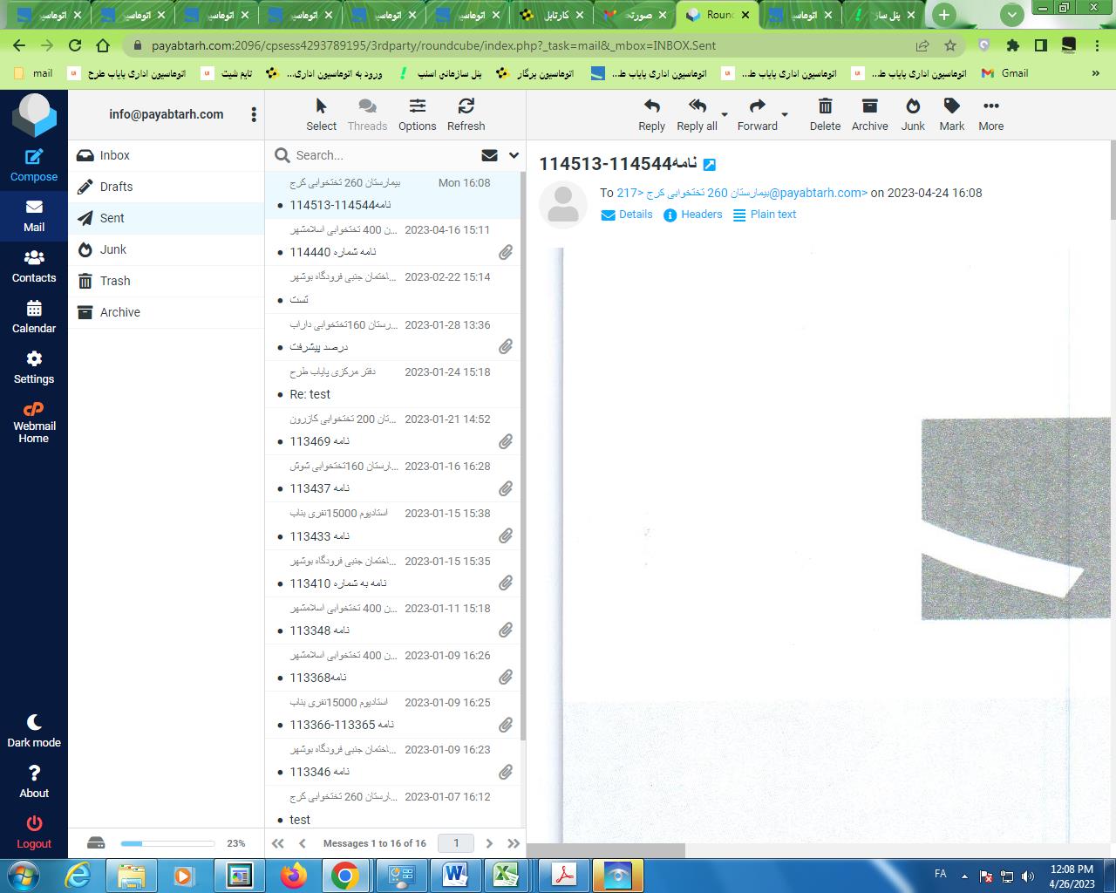Open search options dropdown chevron
Viewport: 1116px width, 893px height.
point(514,155)
